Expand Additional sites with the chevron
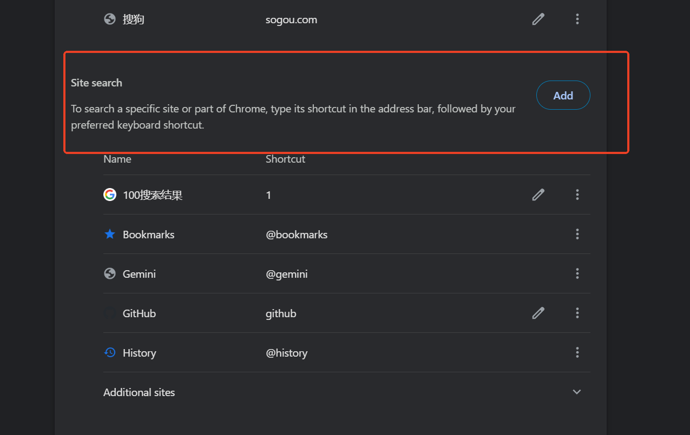The width and height of the screenshot is (690, 435). [577, 392]
